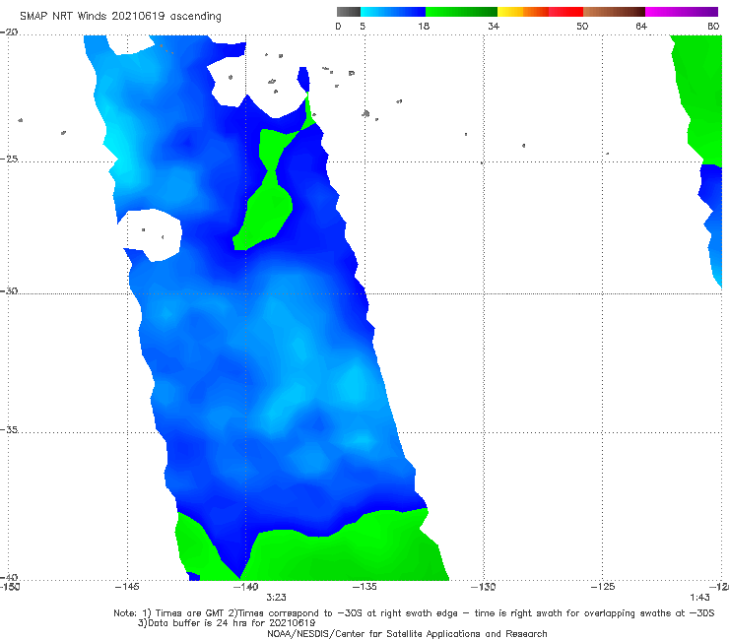Click the longitude label '-150'
The image size is (729, 640).
click(10, 587)
